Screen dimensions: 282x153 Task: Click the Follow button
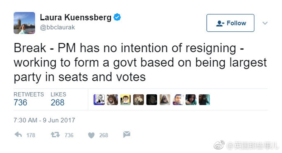(x=230, y=23)
